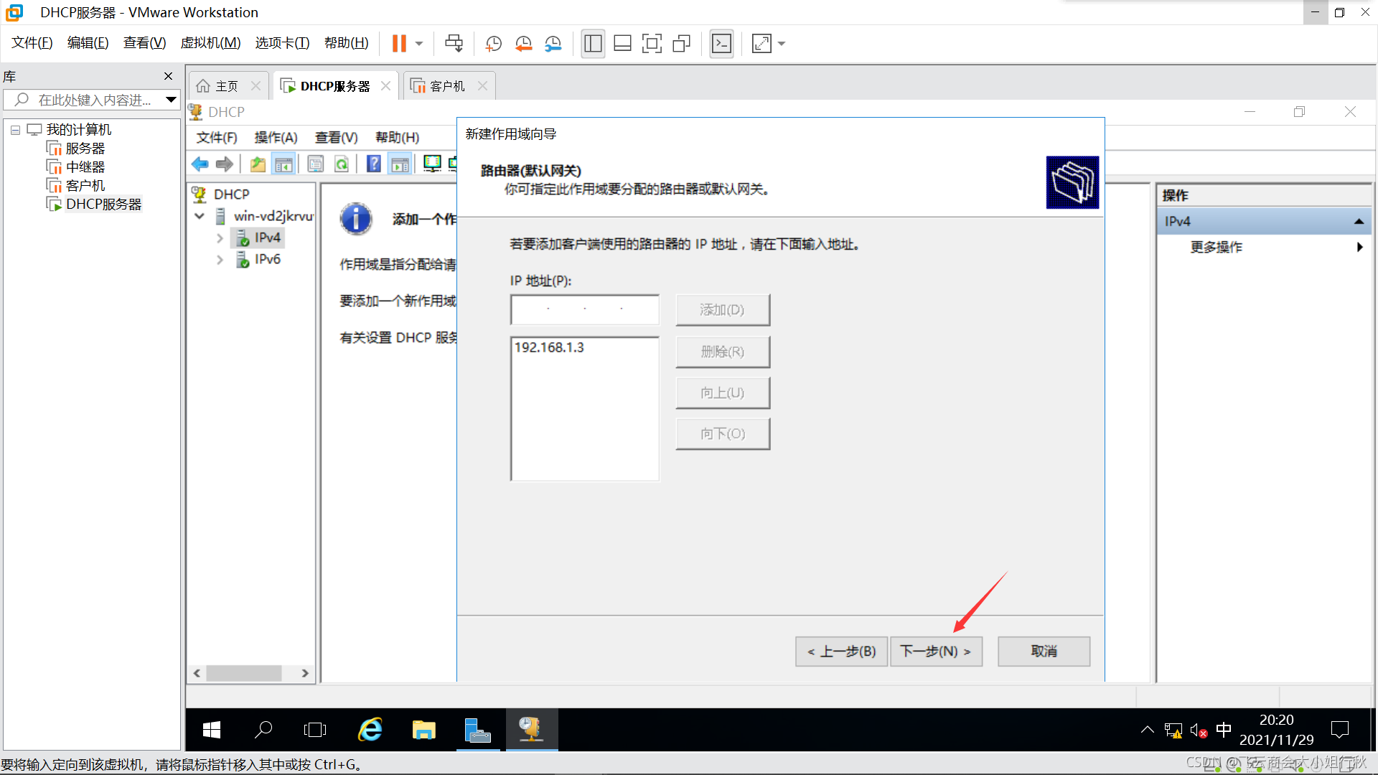The height and width of the screenshot is (775, 1378).
Task: Click Send Ctrl+Alt+Del icon
Action: [x=454, y=44]
